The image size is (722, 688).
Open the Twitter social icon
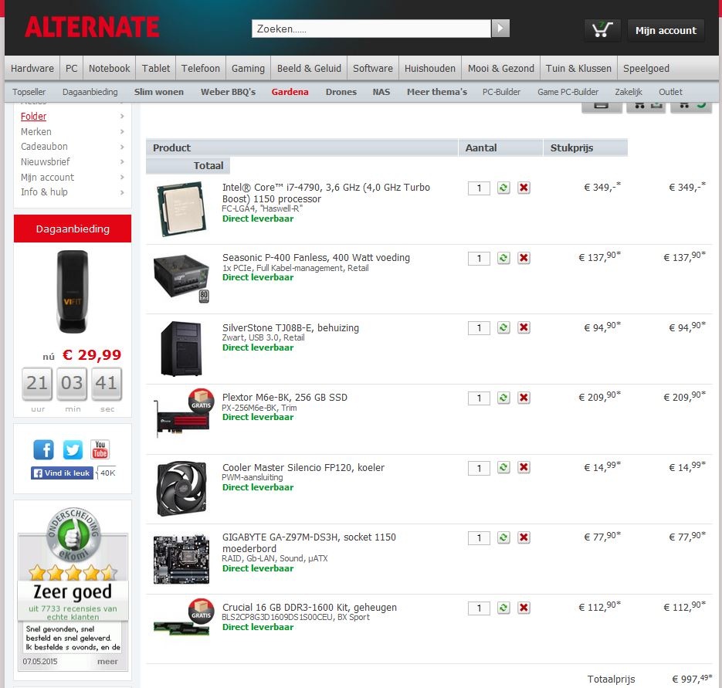73,449
